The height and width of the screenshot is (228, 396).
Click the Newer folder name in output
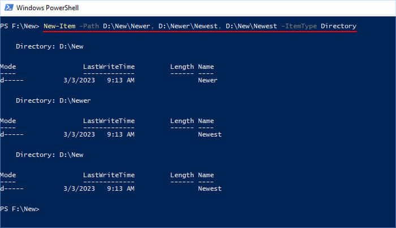208,80
